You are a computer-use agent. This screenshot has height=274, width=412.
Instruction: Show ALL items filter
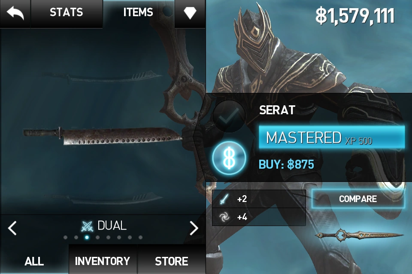click(x=34, y=261)
